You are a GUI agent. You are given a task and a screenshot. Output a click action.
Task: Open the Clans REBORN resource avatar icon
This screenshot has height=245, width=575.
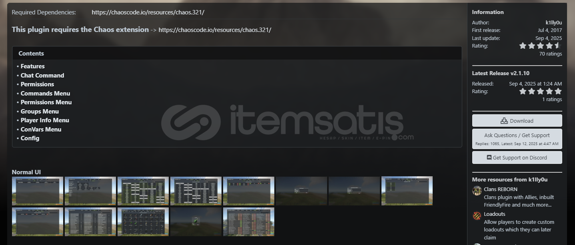point(477,191)
